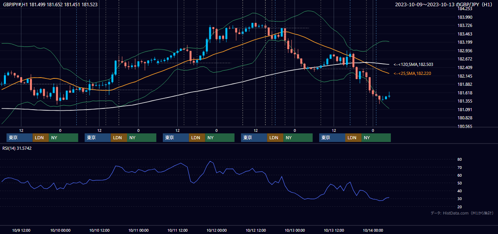Click price axis label 181.618
Viewport: 498px width, 234px height.
coord(464,93)
